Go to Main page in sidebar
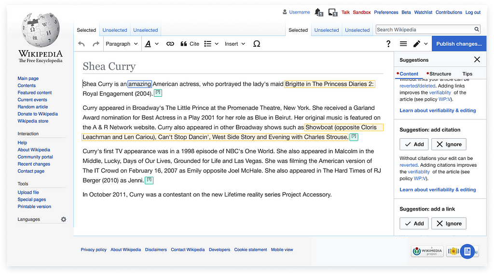The width and height of the screenshot is (494, 275). tap(28, 79)
